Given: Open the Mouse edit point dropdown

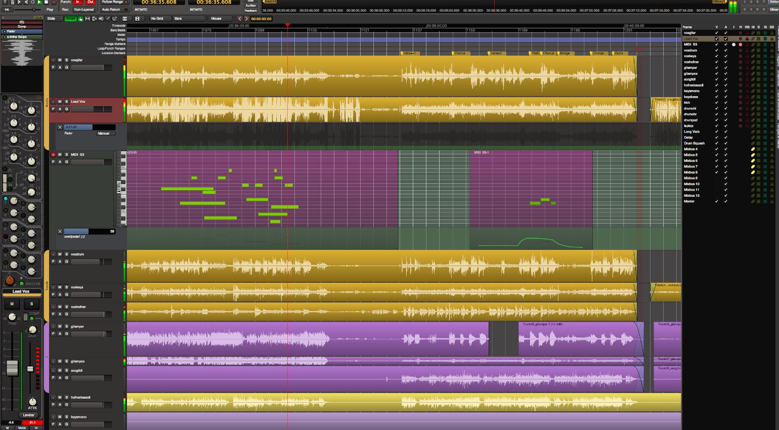Looking at the screenshot, I should point(221,19).
